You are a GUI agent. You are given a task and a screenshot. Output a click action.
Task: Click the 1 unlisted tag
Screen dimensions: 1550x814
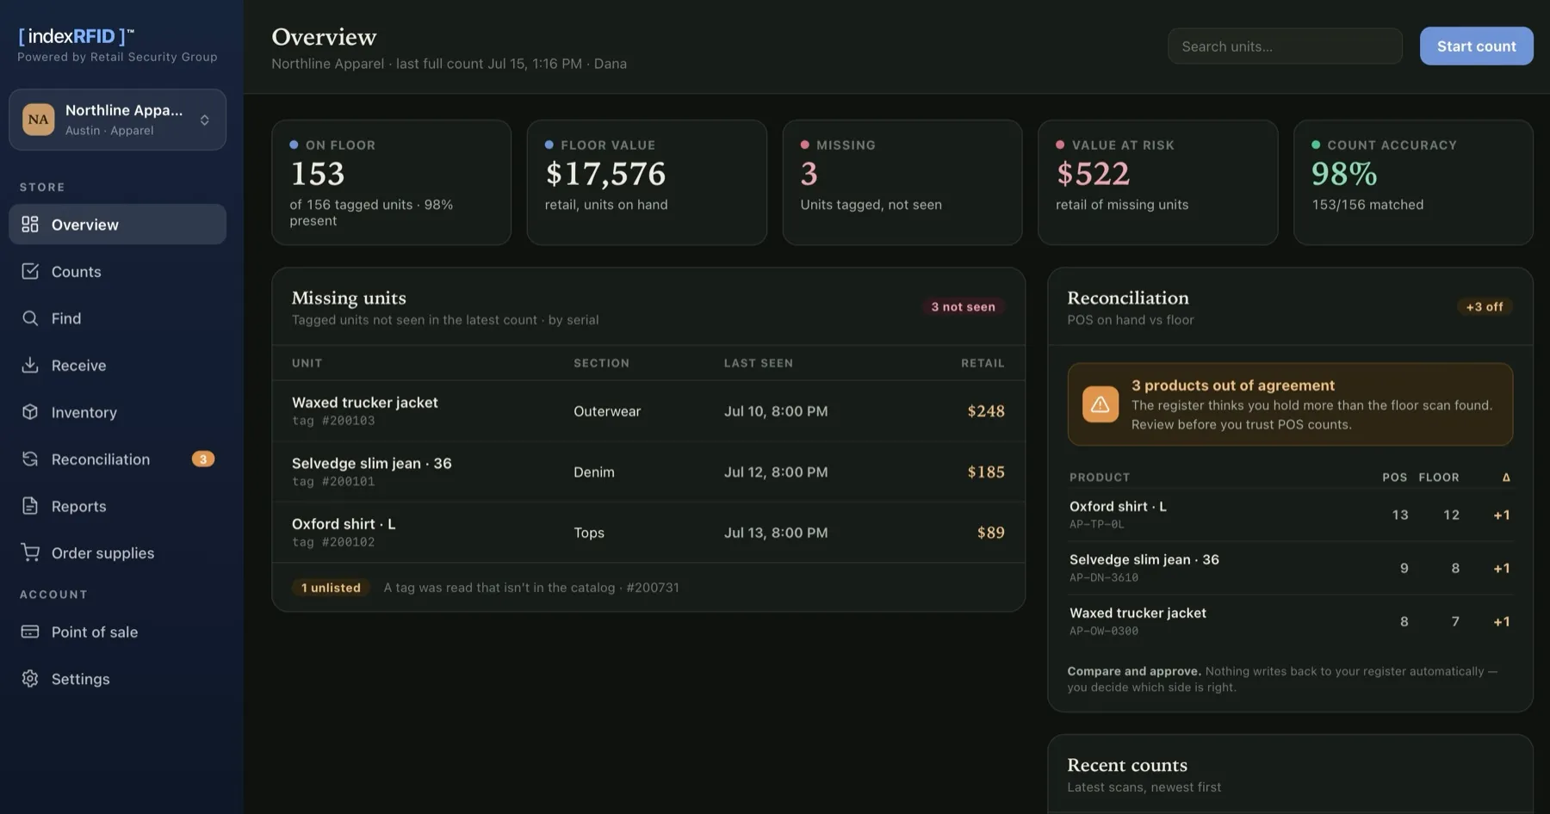pyautogui.click(x=331, y=588)
